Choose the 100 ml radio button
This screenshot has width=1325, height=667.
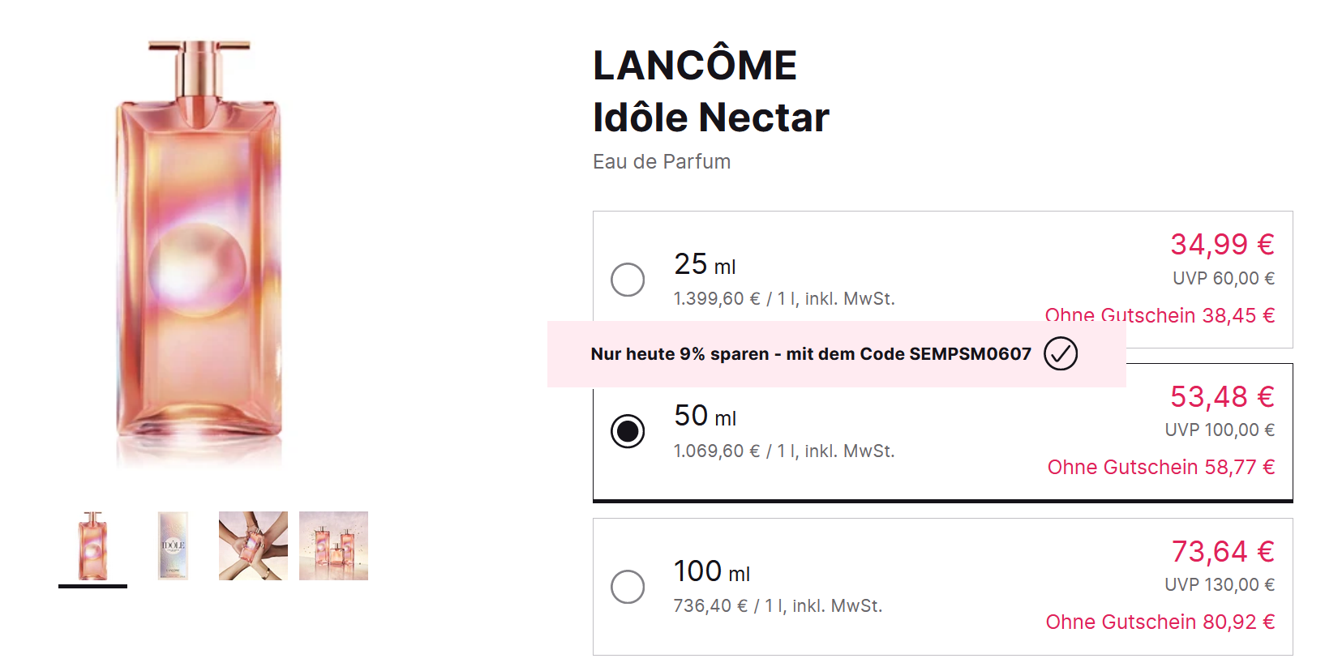pyautogui.click(x=628, y=587)
